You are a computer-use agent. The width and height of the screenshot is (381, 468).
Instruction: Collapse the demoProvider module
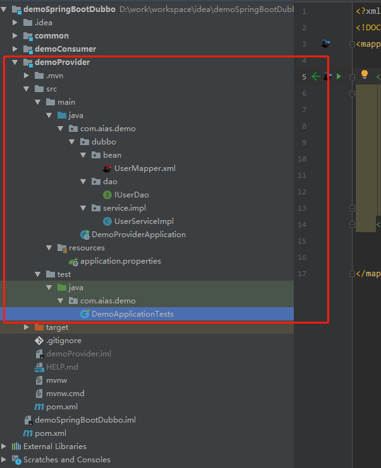[x=15, y=62]
